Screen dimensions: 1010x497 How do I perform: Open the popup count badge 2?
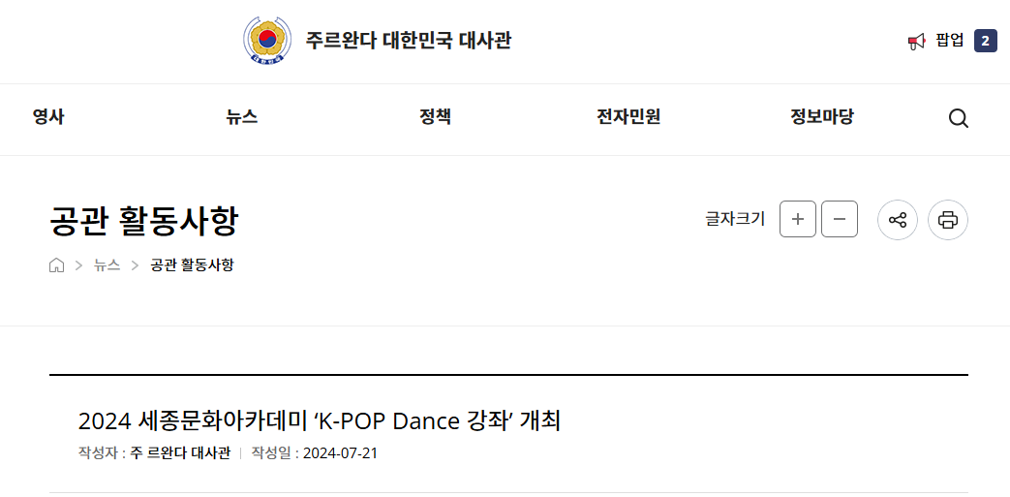coord(986,42)
